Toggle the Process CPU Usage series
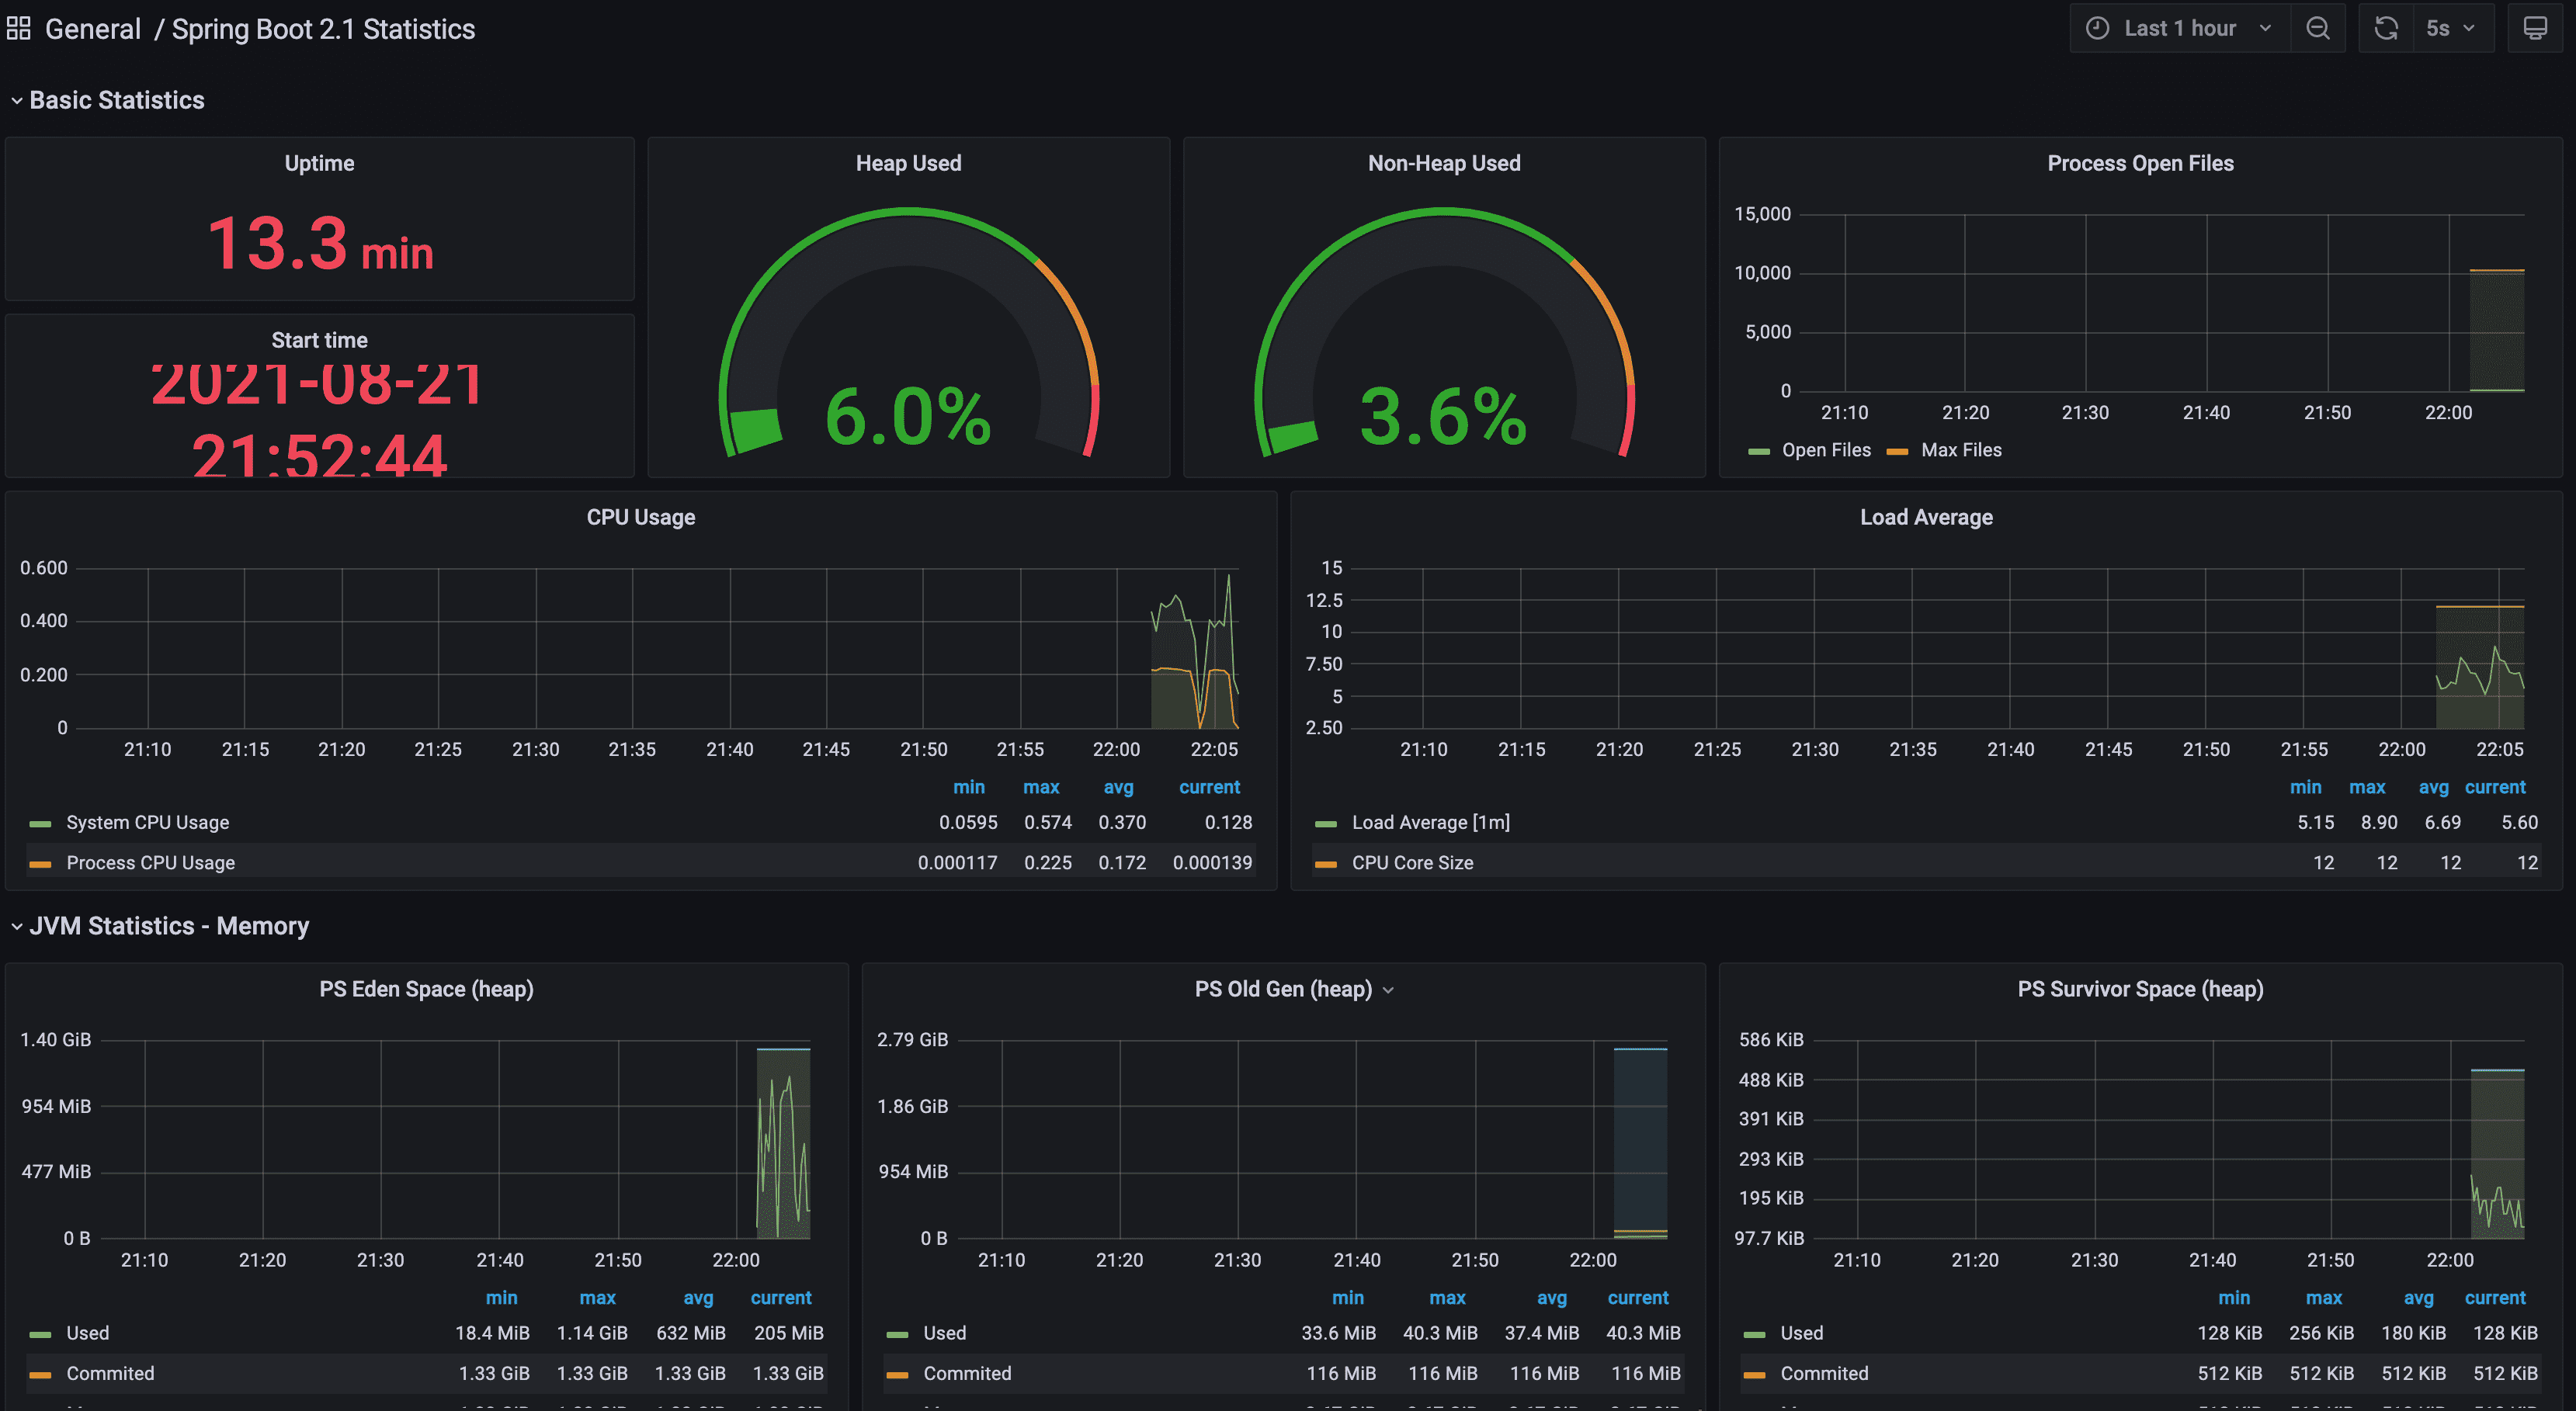Image resolution: width=2576 pixels, height=1411 pixels. point(150,863)
